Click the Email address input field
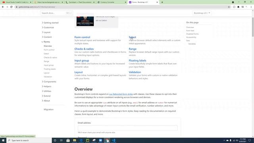Screen dimensions: 254x143 click(128, 128)
